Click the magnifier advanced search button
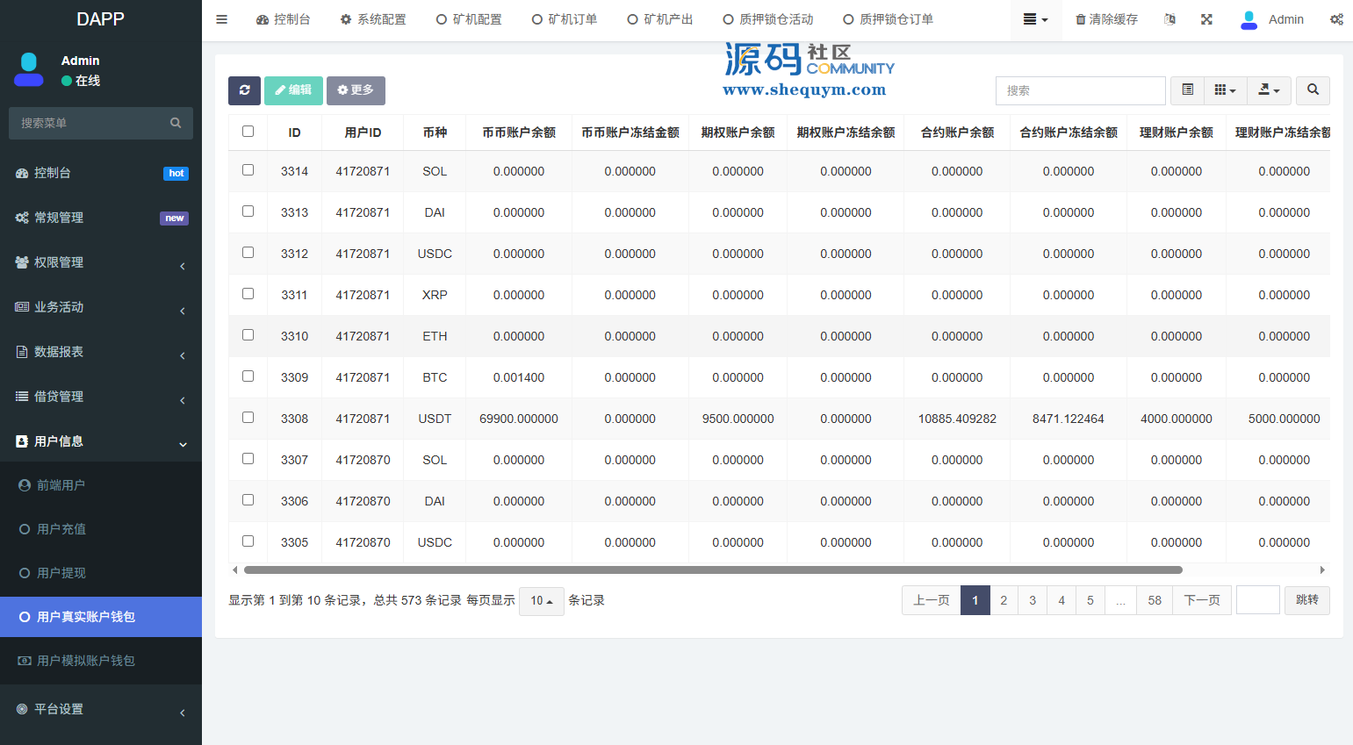This screenshot has height=745, width=1353. coord(1313,90)
